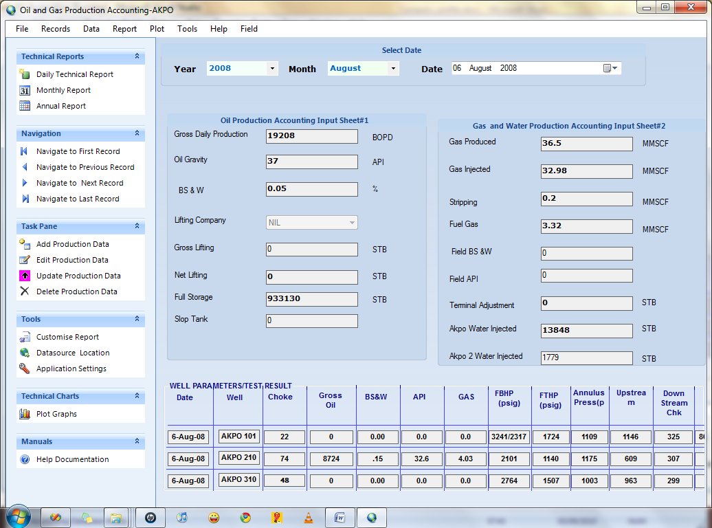Open the Plot Graphs chart icon
Image resolution: width=712 pixels, height=528 pixels.
coord(25,414)
